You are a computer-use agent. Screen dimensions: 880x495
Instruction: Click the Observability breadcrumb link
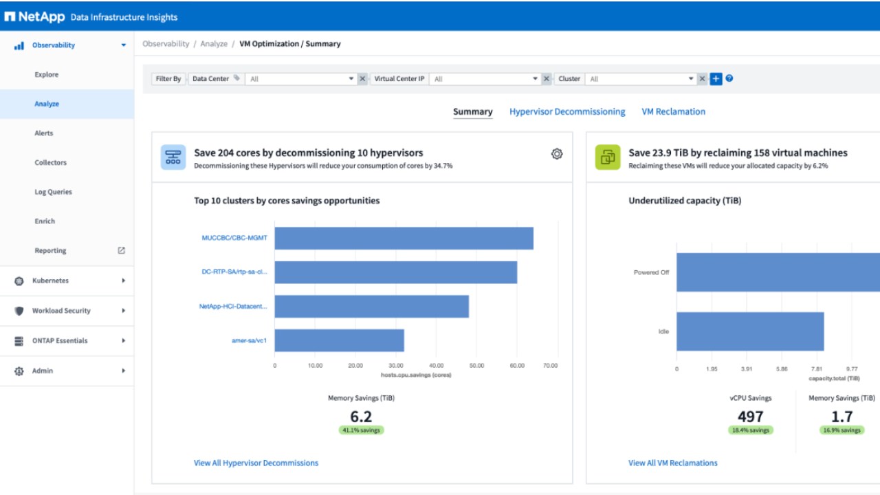click(x=166, y=44)
